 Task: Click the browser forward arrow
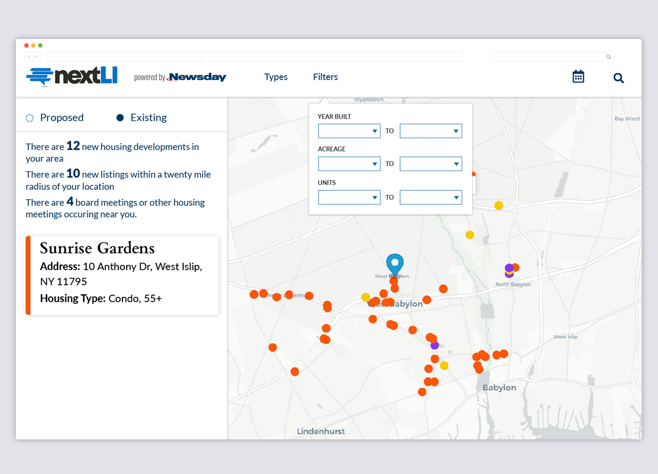coord(37,57)
